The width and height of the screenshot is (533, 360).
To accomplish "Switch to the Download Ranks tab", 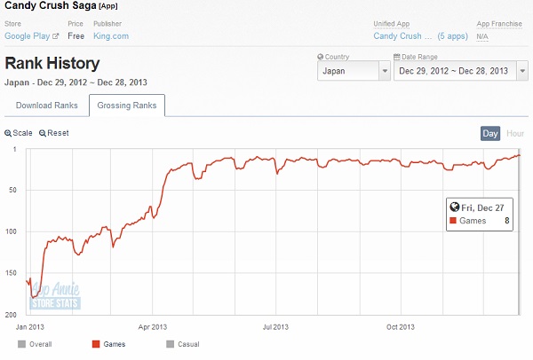I will (47, 106).
